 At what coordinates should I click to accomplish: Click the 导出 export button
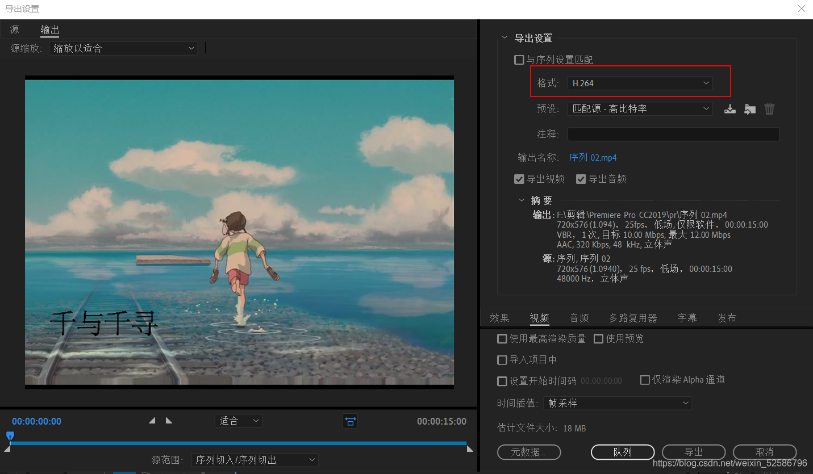[x=694, y=452]
